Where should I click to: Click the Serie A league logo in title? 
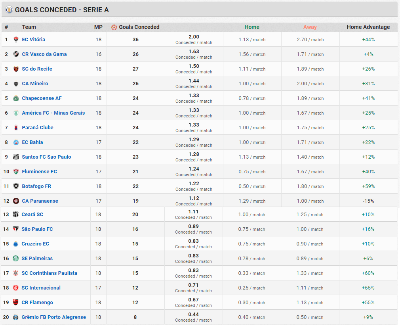click(x=9, y=10)
